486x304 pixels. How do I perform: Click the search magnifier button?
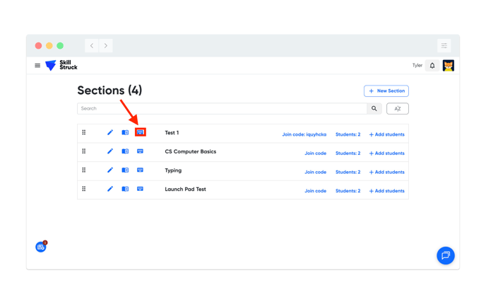click(x=374, y=109)
